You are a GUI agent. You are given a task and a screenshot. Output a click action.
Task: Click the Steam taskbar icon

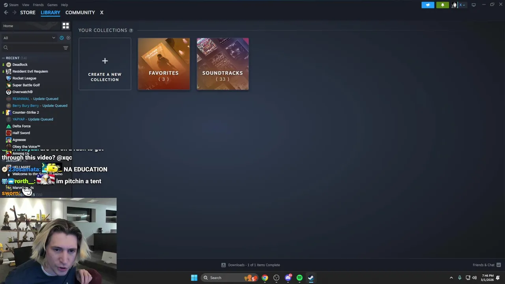[311, 278]
